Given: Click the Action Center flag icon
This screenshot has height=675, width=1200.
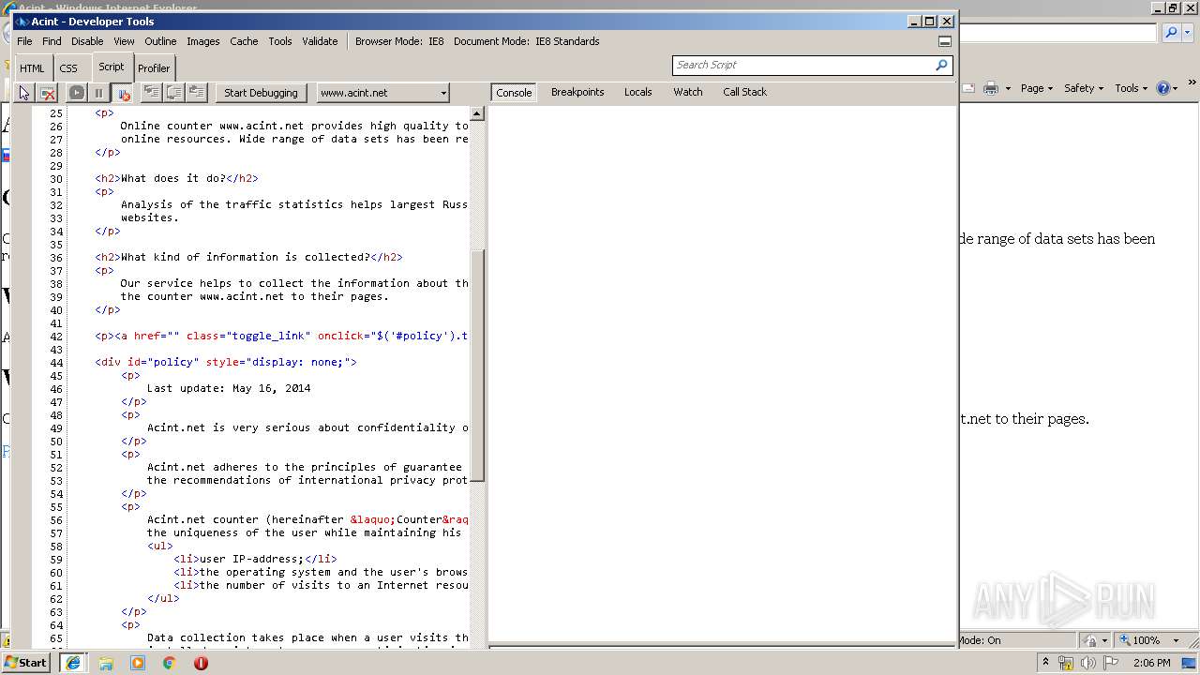Looking at the screenshot, I should [x=1111, y=663].
